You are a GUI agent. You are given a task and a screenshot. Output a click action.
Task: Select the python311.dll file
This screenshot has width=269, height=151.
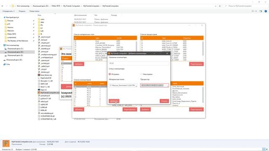(x=45, y=99)
